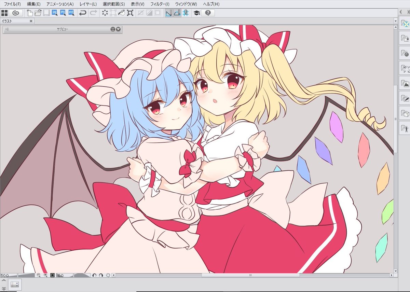
Task: Click the Invert selection icon
Action: [x=149, y=13]
